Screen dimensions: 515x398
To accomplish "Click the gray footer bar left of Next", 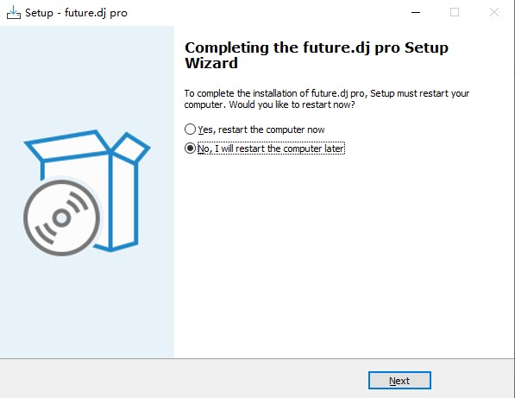I will click(x=184, y=379).
